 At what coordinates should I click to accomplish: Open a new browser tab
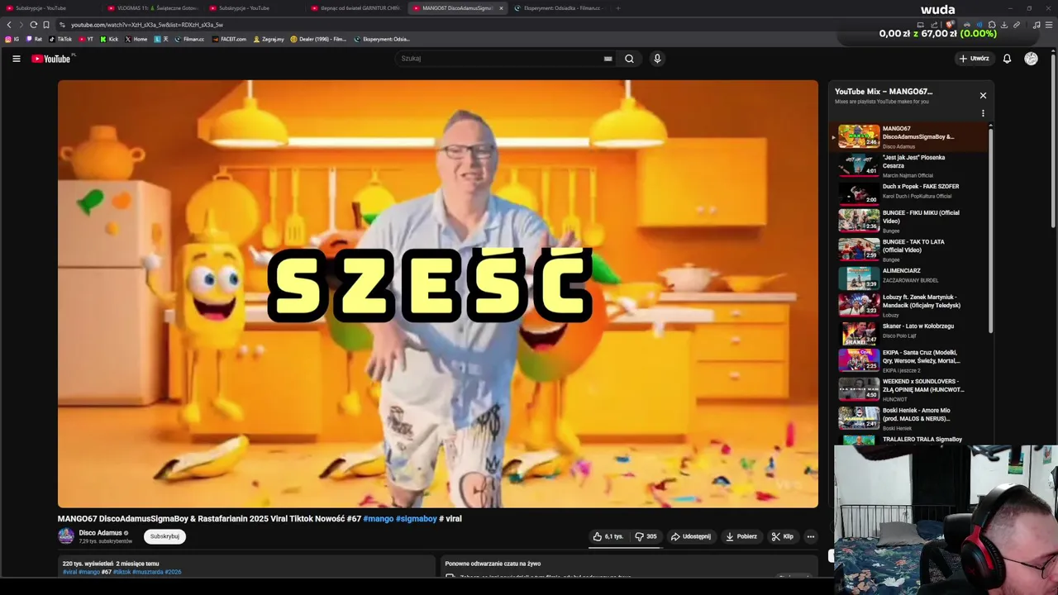click(617, 8)
